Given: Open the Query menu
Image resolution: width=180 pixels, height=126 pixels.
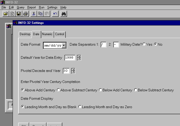Looking at the screenshot, I should click(20, 7).
